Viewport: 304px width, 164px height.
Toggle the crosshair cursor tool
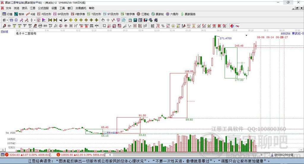click(x=108, y=20)
